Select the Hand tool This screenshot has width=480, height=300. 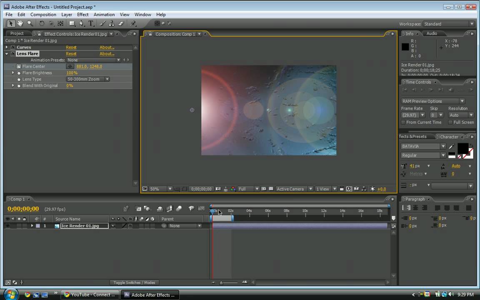(20, 23)
